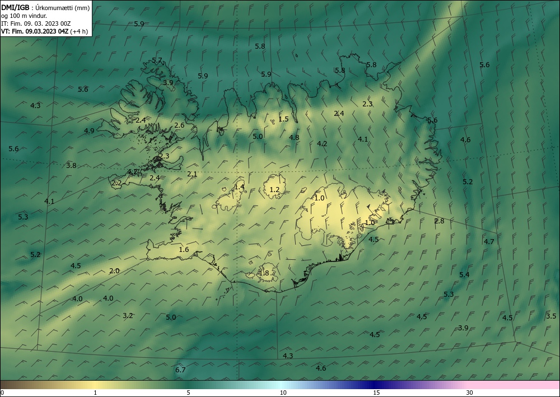Click the 5.7 value over the Westfjords
The width and height of the screenshot is (560, 397).
(x=157, y=60)
